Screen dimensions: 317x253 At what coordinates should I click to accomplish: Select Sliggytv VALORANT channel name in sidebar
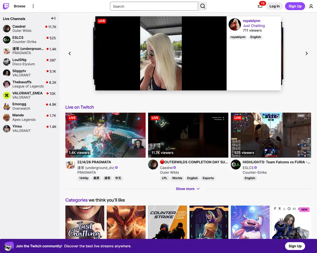point(19,71)
